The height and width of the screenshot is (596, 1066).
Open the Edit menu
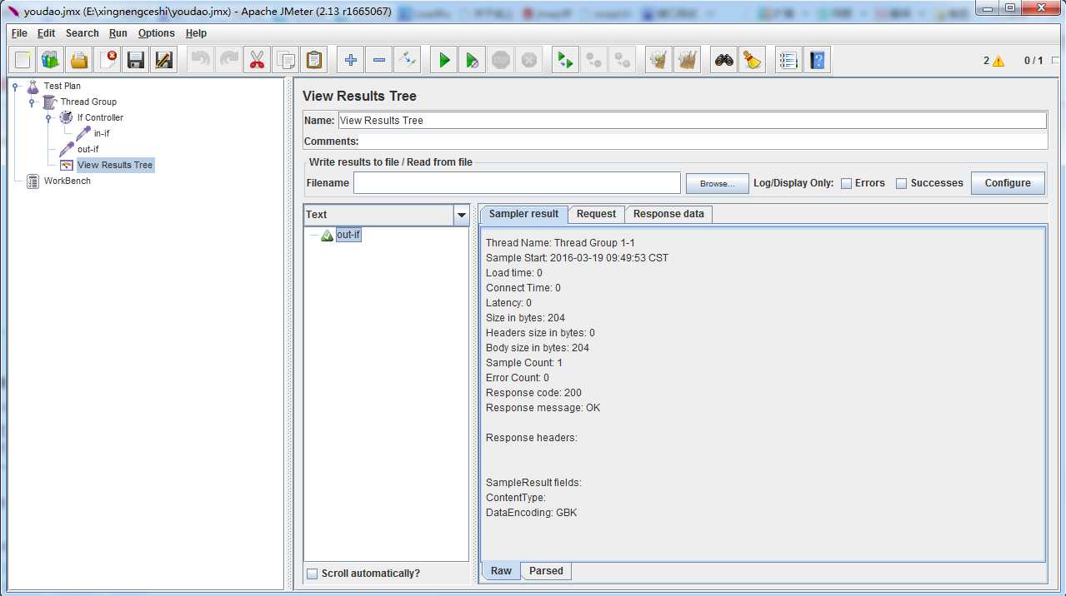pos(46,33)
